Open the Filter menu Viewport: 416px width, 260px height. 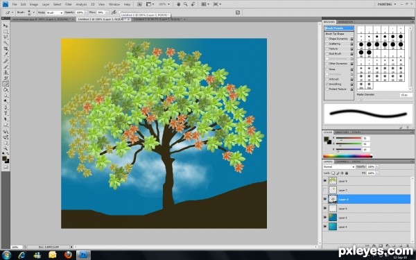(x=69, y=5)
